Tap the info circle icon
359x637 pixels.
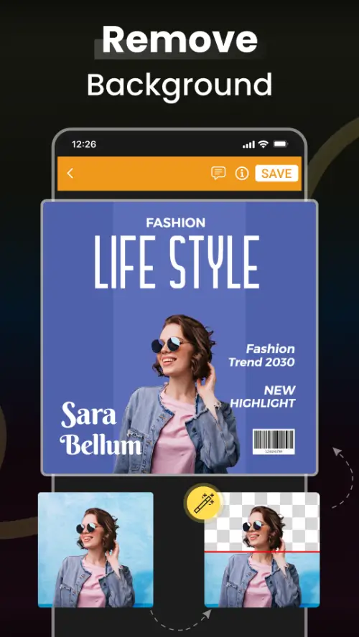tap(242, 174)
